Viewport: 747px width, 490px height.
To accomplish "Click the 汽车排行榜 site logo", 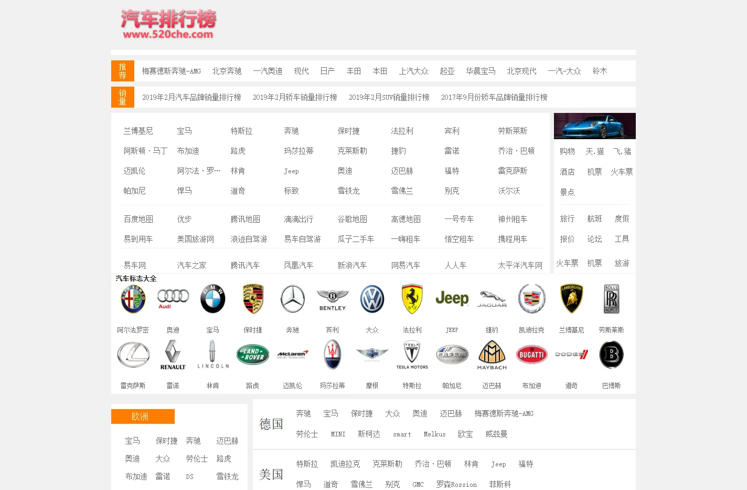I will click(168, 24).
